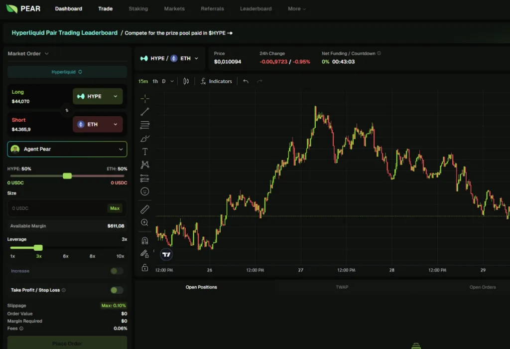
Task: Click the swap long/short pair icon
Action: [x=67, y=110]
